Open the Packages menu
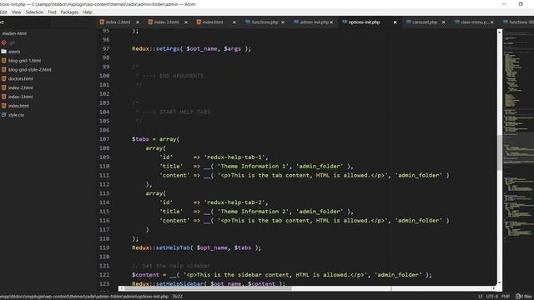 click(69, 12)
